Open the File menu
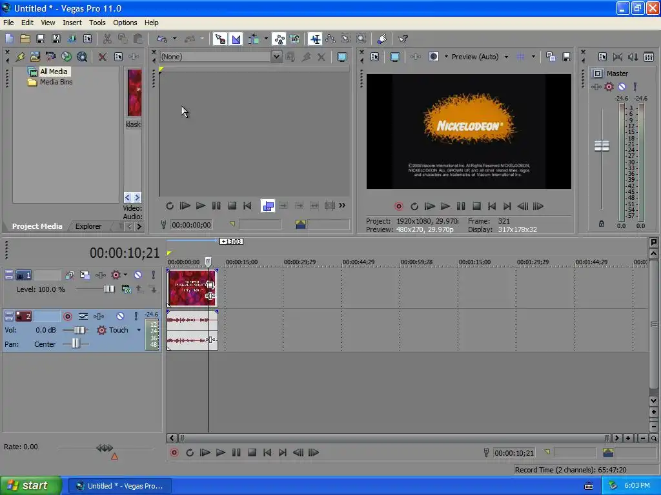Image resolution: width=661 pixels, height=495 pixels. point(8,23)
